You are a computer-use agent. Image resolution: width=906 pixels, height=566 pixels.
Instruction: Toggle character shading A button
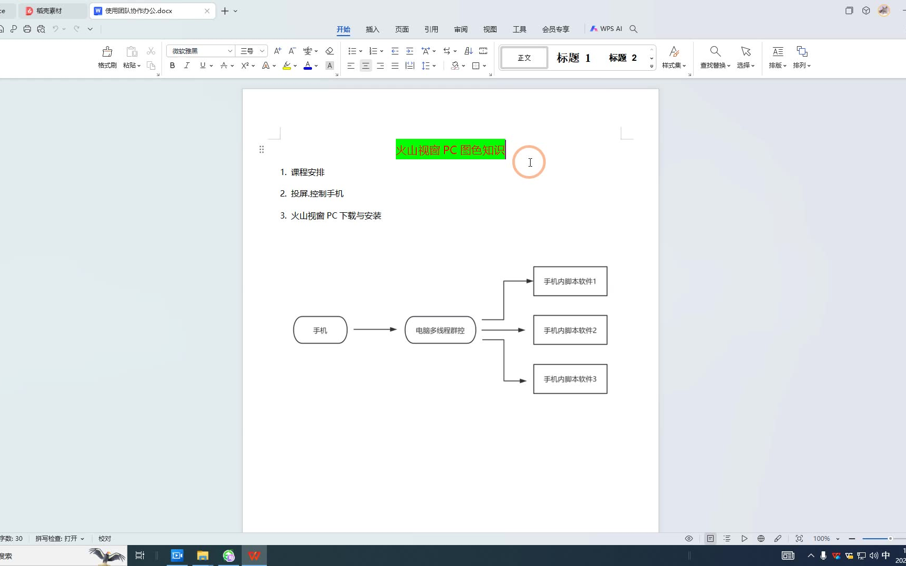[329, 66]
